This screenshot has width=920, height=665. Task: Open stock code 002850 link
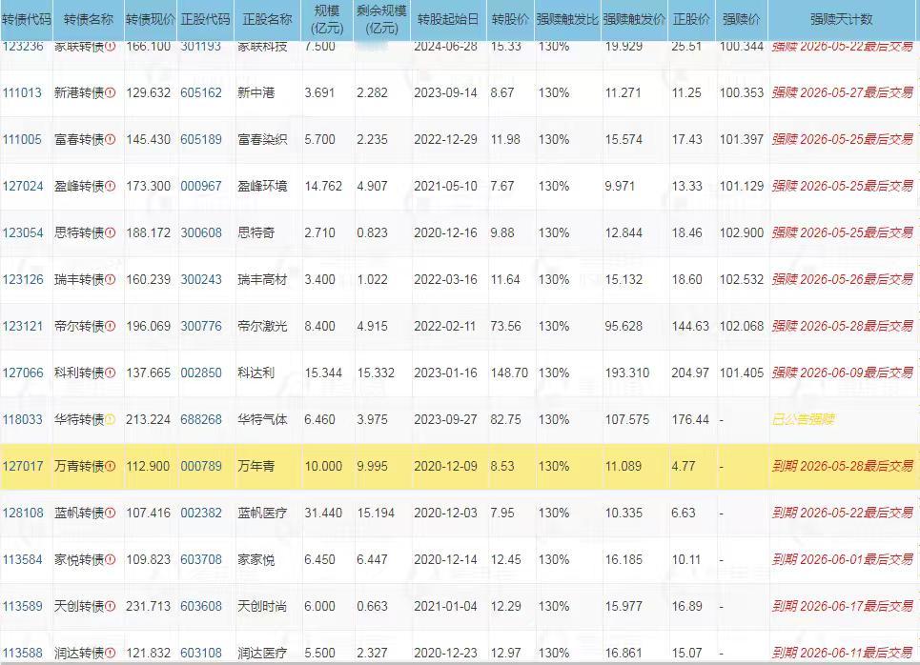[201, 373]
